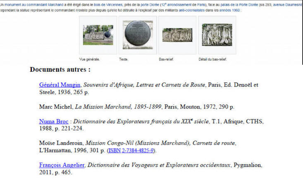Image resolution: width=303 pixels, height=186 pixels.
Task: Enlarge the 'Détail du bas-relief' thumbnail
Action: click(217, 35)
